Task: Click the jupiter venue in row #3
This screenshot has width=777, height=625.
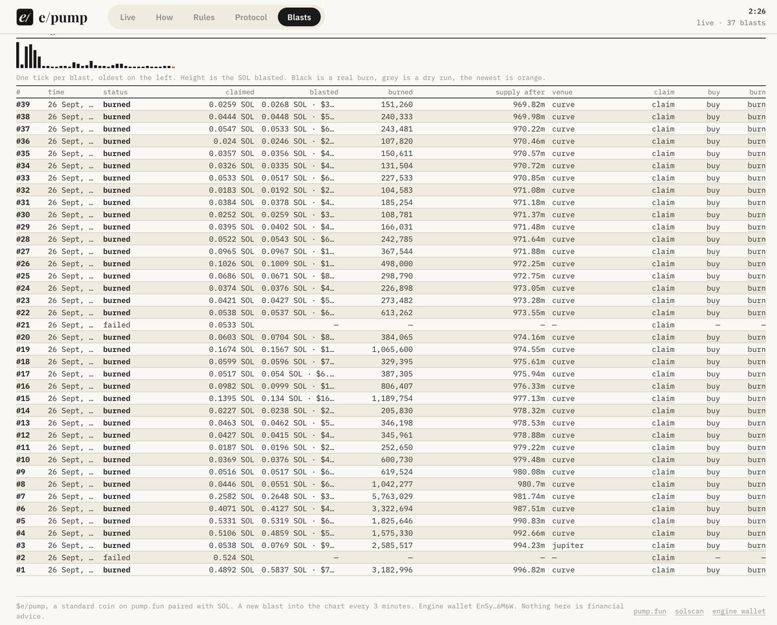Action: (568, 545)
